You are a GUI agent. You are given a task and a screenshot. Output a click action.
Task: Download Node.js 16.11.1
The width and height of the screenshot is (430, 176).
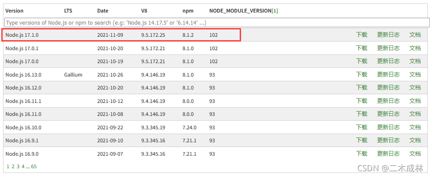click(x=362, y=101)
